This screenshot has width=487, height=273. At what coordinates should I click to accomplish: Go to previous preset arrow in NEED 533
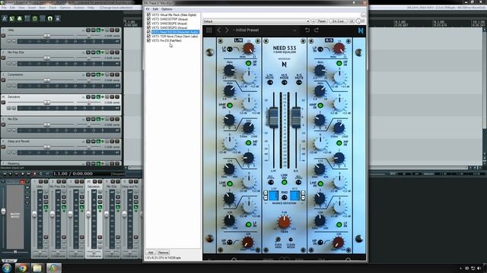point(219,30)
